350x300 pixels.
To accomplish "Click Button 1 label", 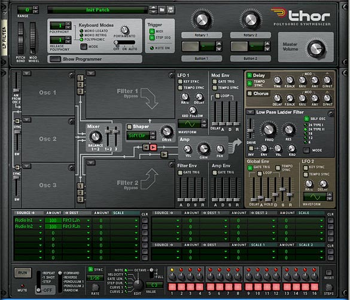I will point(202,59).
